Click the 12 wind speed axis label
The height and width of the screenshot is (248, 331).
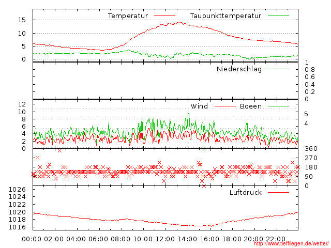[22, 104]
